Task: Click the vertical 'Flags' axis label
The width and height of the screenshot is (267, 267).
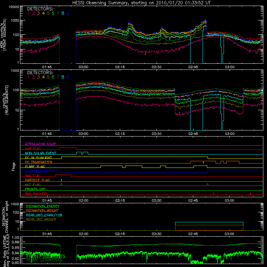Action: click(x=14, y=167)
